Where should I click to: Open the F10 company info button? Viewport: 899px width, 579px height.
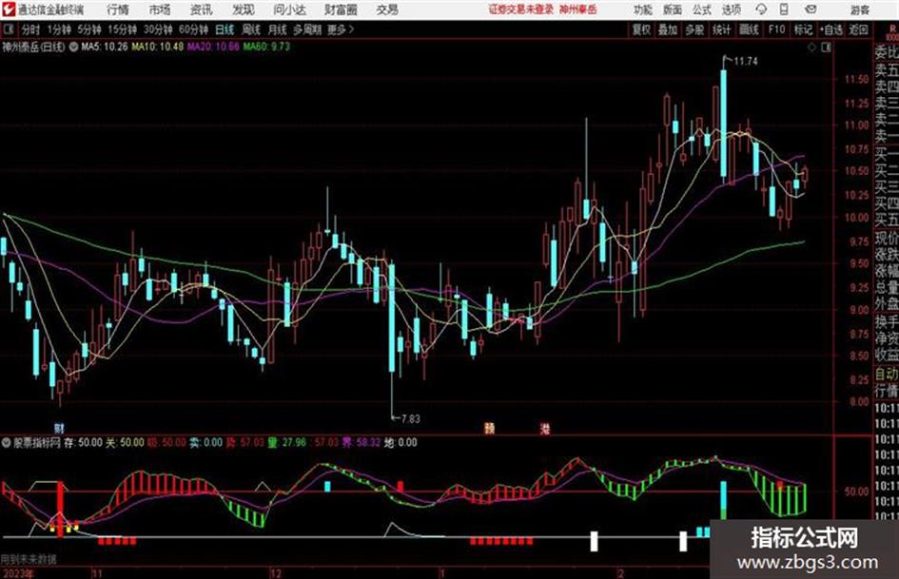point(776,29)
